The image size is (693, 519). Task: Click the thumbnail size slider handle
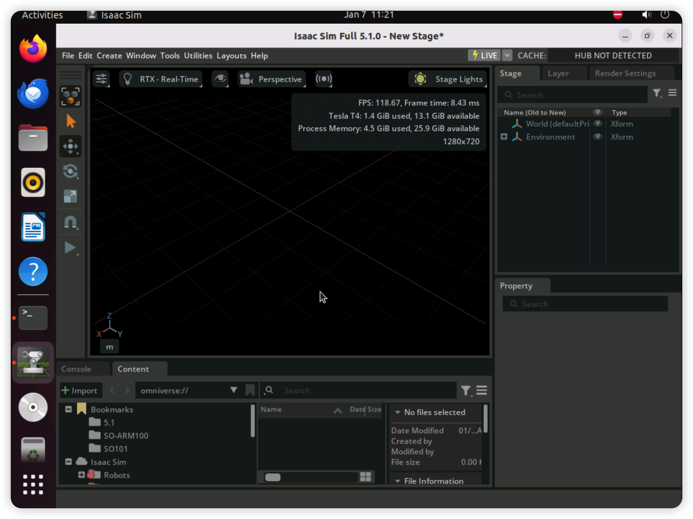pyautogui.click(x=273, y=477)
